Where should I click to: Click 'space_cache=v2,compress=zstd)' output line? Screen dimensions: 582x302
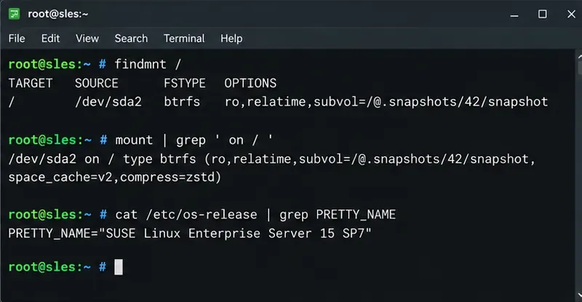click(115, 177)
